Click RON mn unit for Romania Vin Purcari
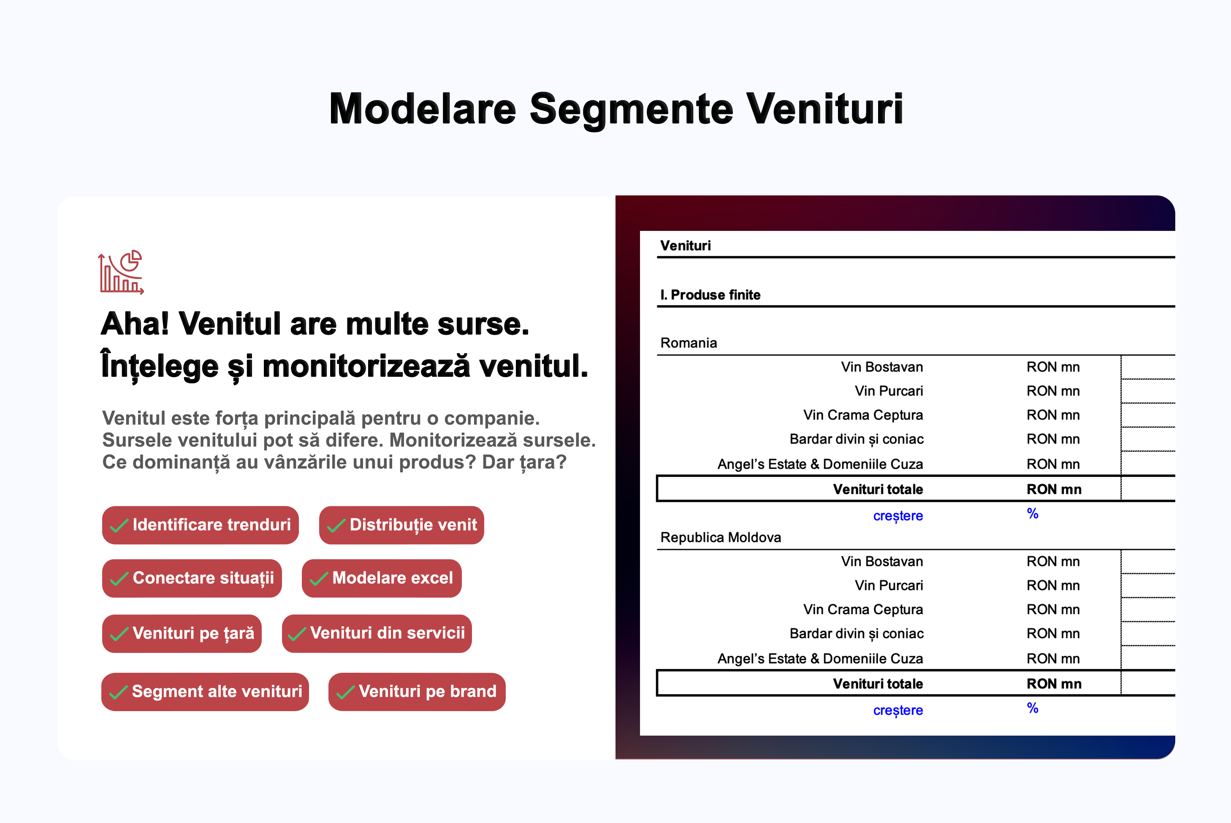The image size is (1231, 823). 1053,391
